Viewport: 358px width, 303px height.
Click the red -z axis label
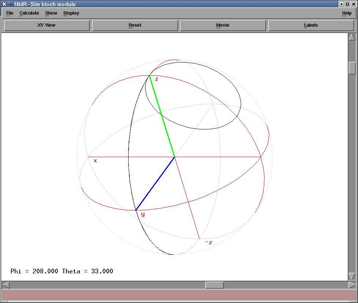pos(208,242)
